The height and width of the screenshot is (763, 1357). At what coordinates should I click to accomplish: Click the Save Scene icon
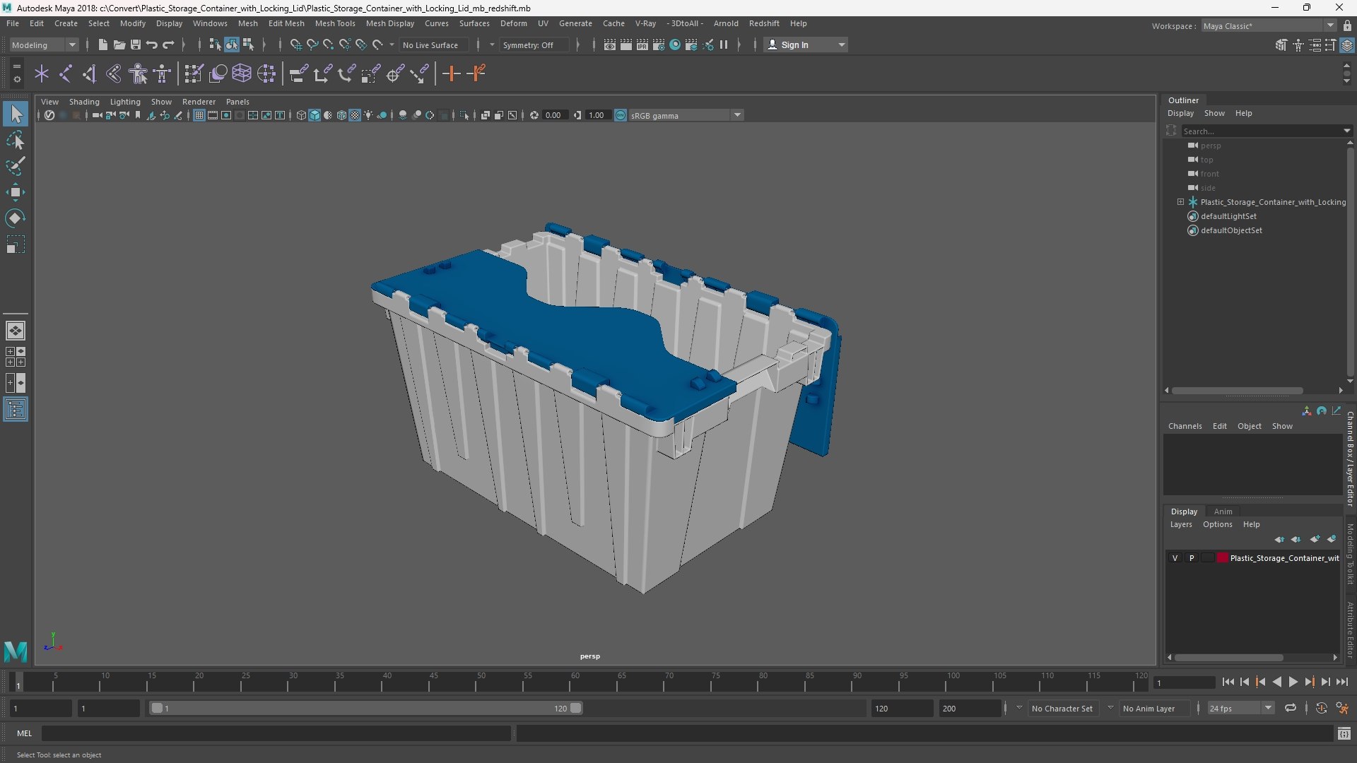click(135, 45)
